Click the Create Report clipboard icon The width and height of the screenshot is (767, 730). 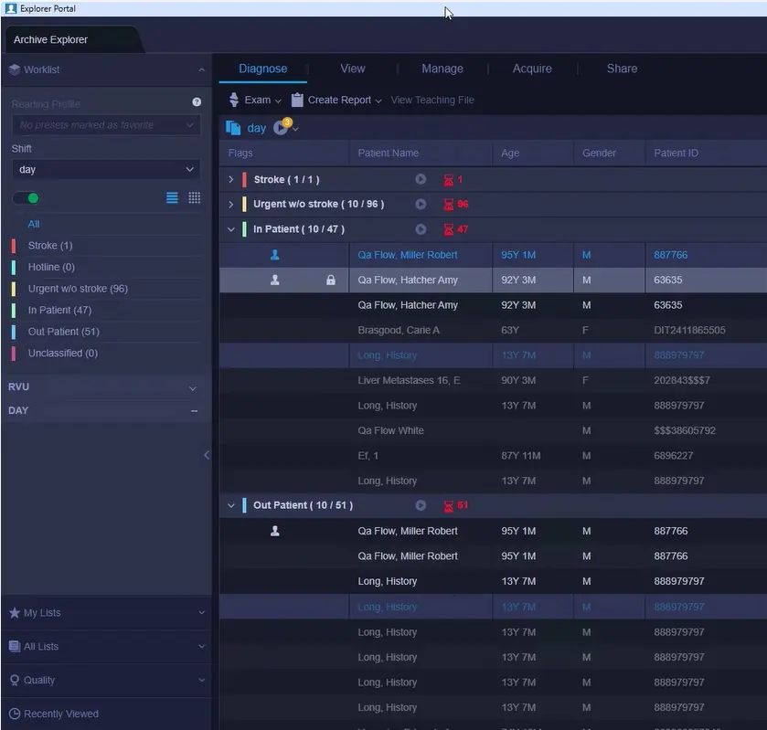tap(297, 100)
